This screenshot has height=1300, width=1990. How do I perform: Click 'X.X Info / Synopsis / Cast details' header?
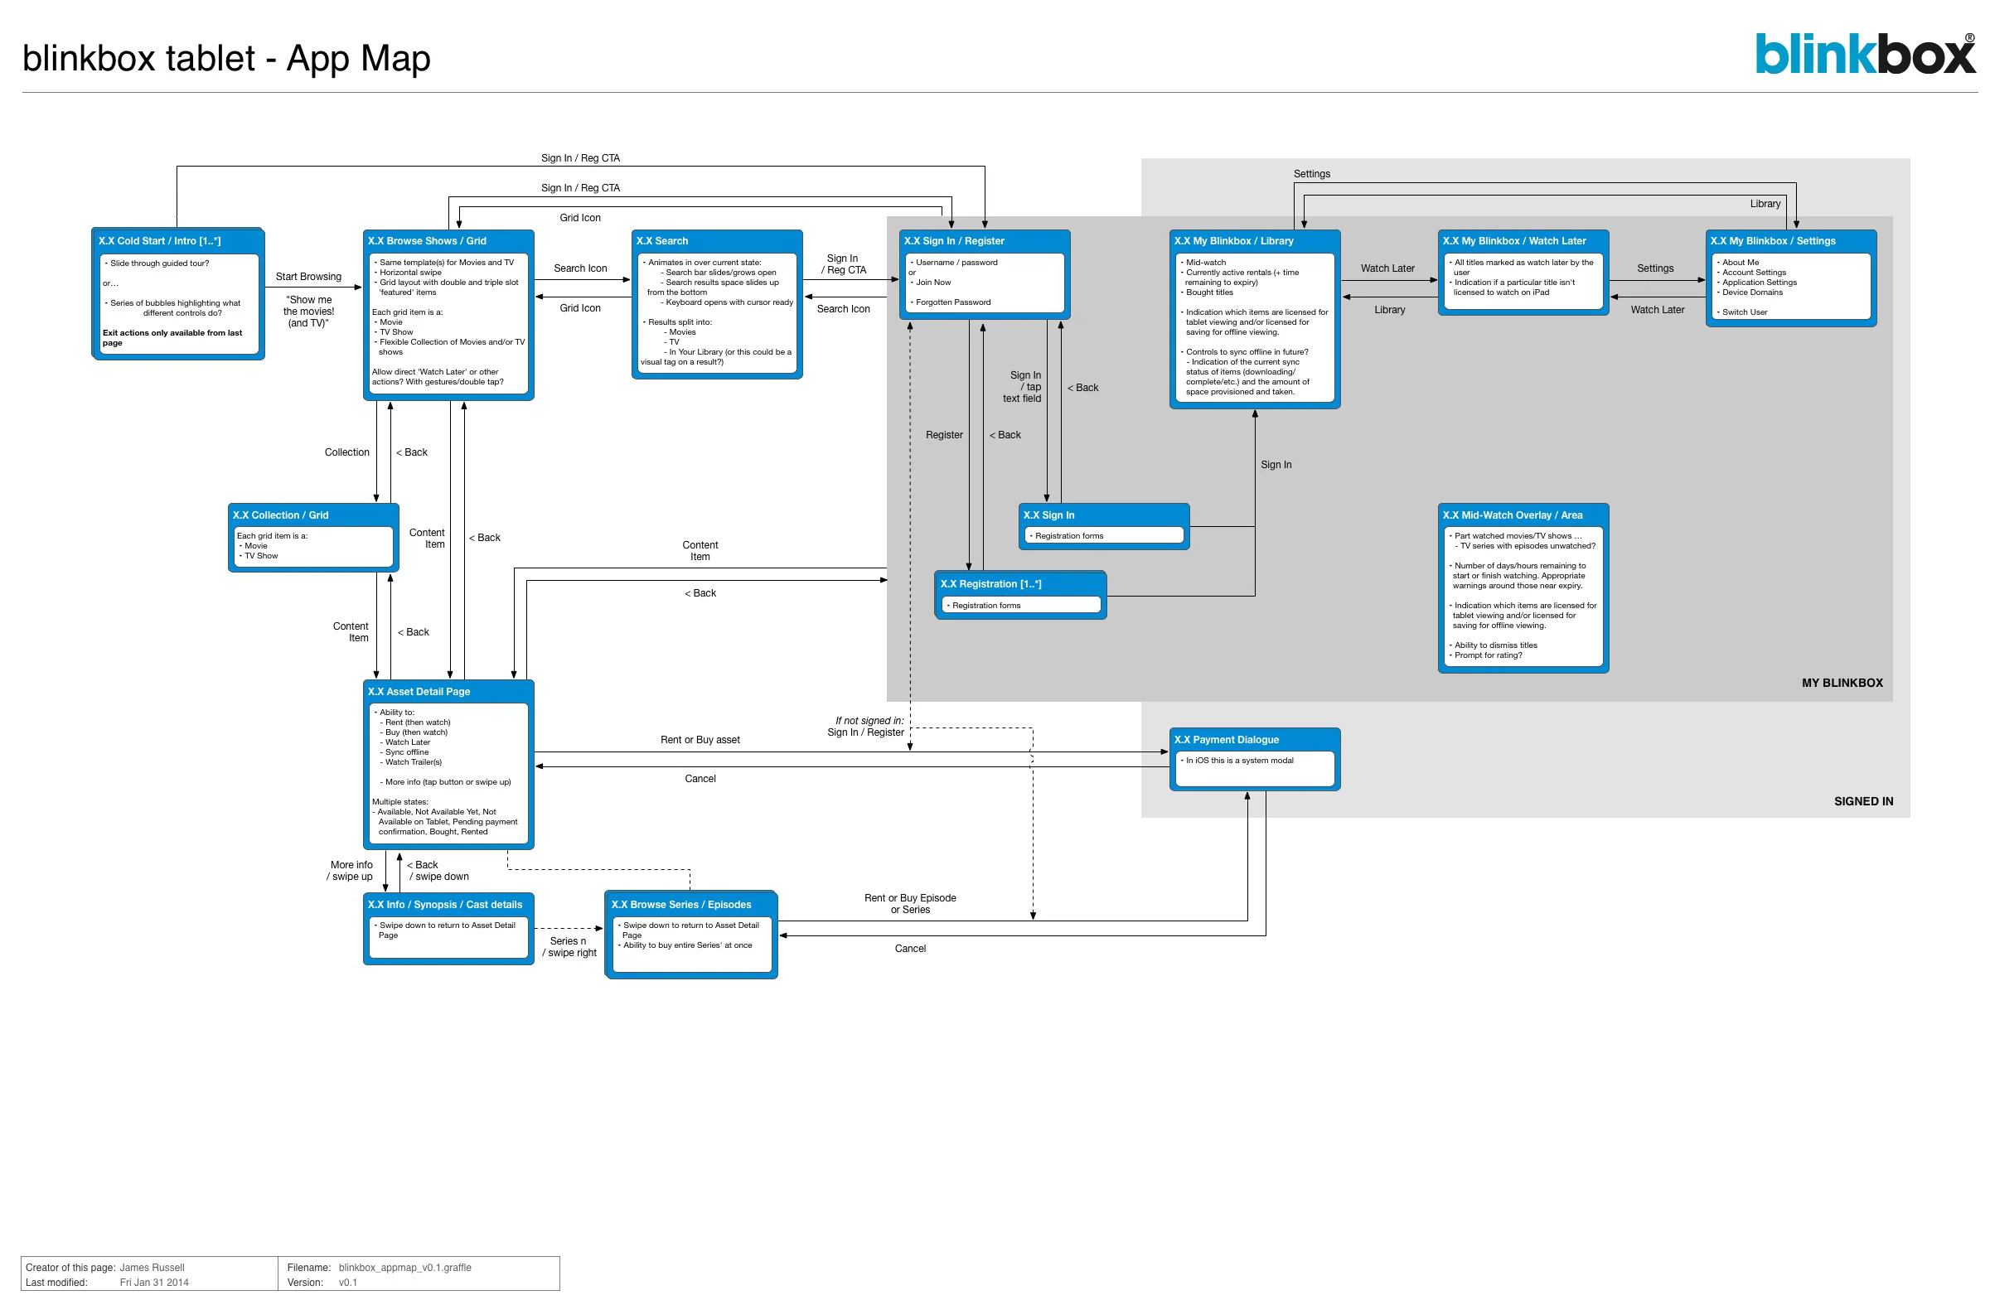click(445, 905)
